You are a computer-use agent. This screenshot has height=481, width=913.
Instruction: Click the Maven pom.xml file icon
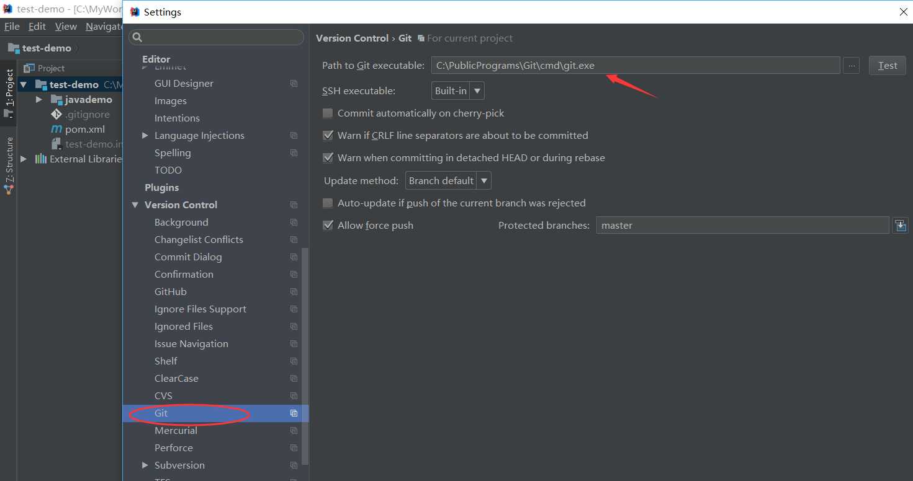pos(56,130)
